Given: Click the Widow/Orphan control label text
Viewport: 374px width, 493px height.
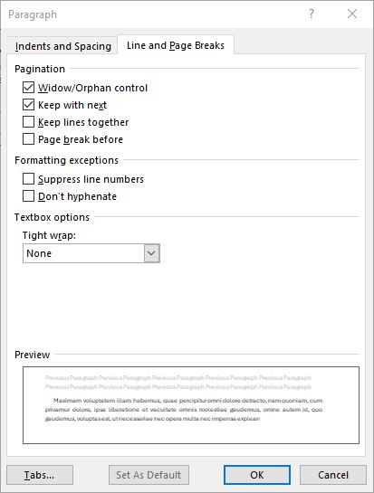Looking at the screenshot, I should 93,88.
